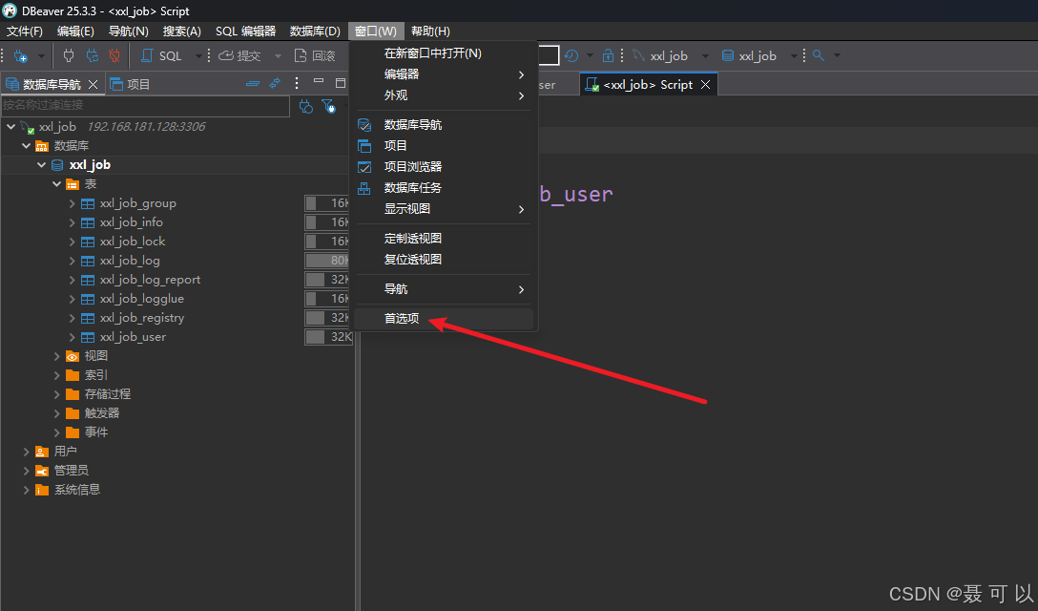Click the xxl_job_group table icon

pyautogui.click(x=88, y=203)
